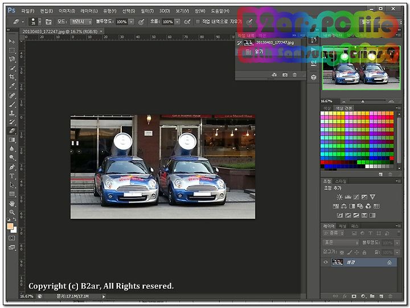Select the History Brush tool
The height and width of the screenshot is (308, 410).
[12, 122]
